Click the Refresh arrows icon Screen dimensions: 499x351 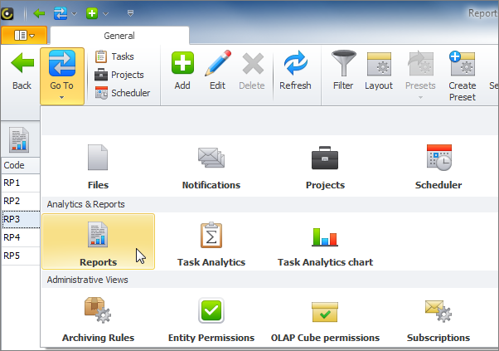pos(295,71)
